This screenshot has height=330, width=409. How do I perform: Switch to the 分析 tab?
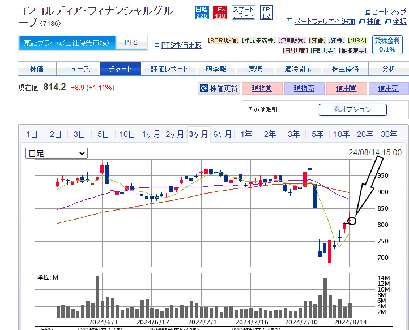coord(389,69)
